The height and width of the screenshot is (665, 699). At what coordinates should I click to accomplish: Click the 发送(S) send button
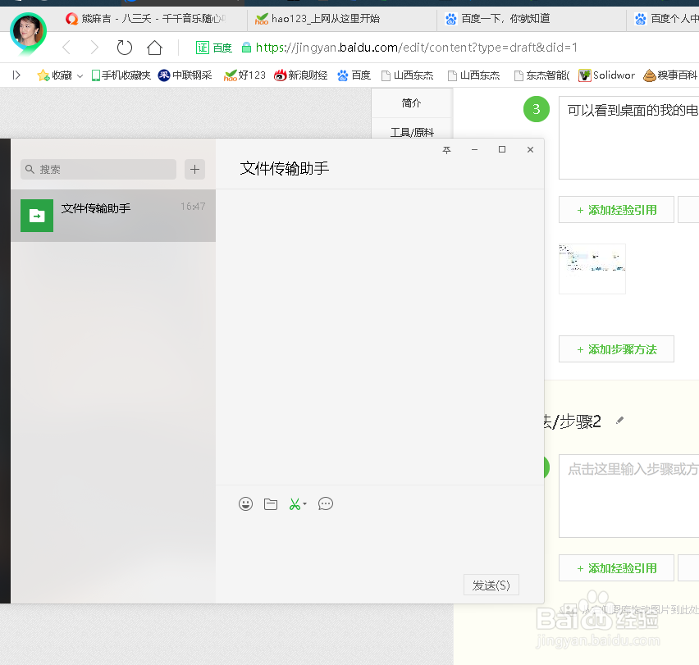(491, 585)
